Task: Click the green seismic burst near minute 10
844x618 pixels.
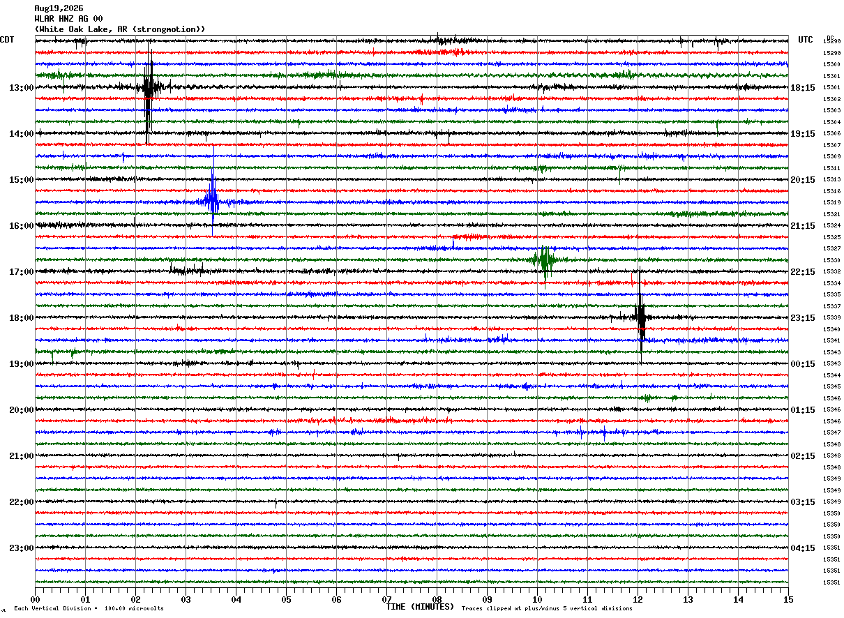Action: pos(544,259)
